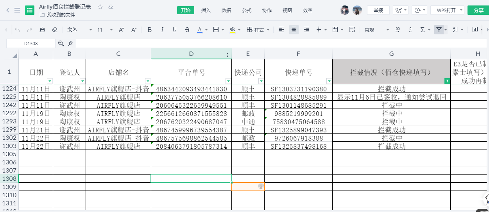The image size is (489, 212).
Task: Click the merge cells icon
Action: click(335, 30)
